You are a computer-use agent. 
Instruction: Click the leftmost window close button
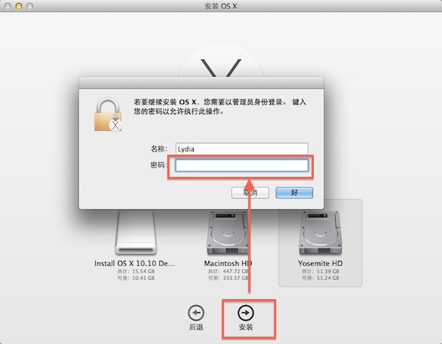click(x=8, y=6)
